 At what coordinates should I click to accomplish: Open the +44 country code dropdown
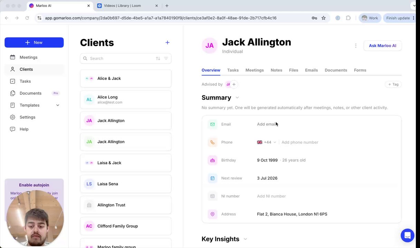click(x=267, y=142)
